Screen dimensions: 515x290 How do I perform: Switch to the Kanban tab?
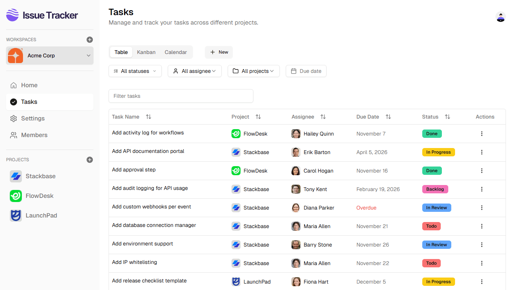point(146,52)
